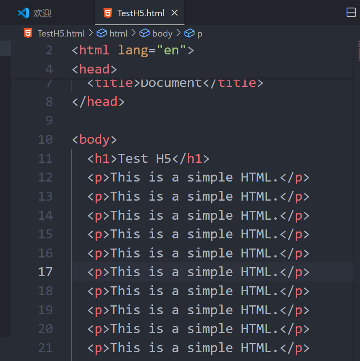Click sticky scroll line <head>
The width and height of the screenshot is (360, 361).
(x=94, y=69)
